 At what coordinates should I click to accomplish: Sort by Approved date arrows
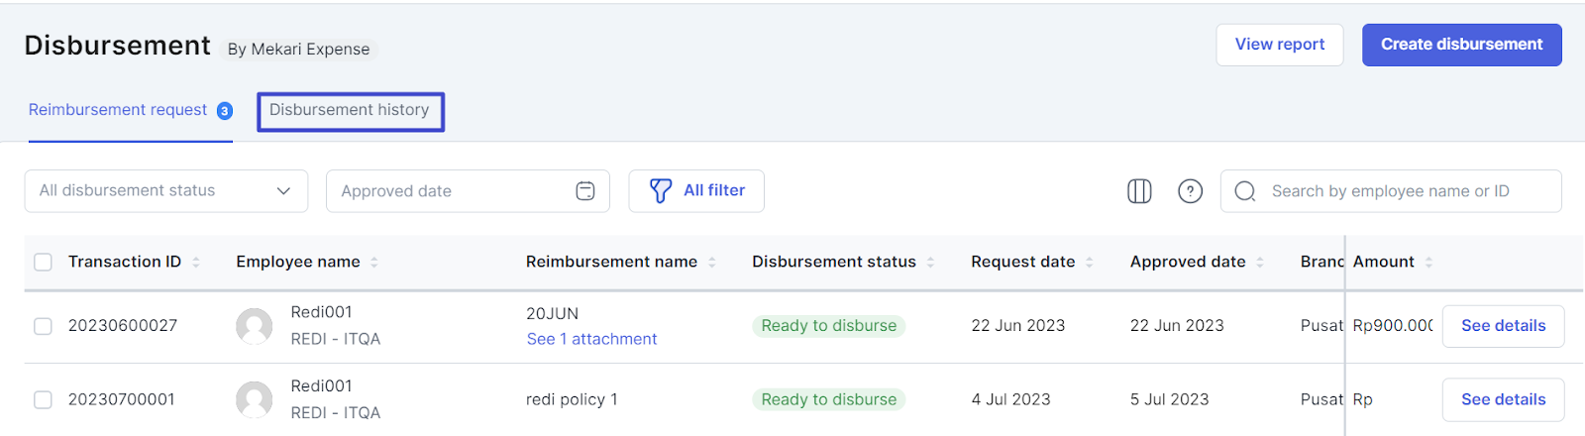[1260, 263]
